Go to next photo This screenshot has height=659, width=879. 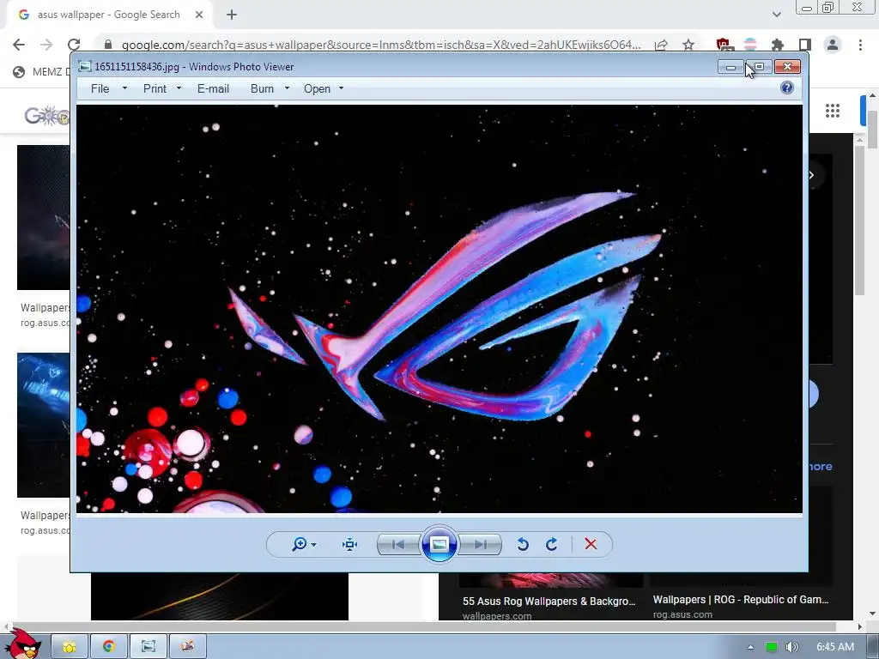click(x=480, y=544)
